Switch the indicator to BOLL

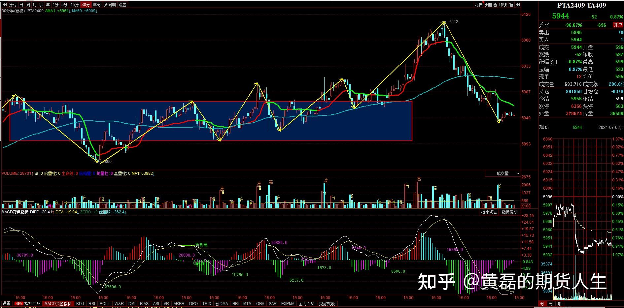[105, 303]
